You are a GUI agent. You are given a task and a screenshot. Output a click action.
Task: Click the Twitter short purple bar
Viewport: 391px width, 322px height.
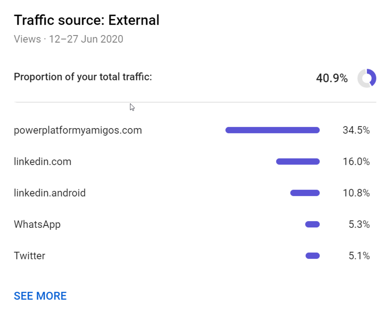(313, 256)
